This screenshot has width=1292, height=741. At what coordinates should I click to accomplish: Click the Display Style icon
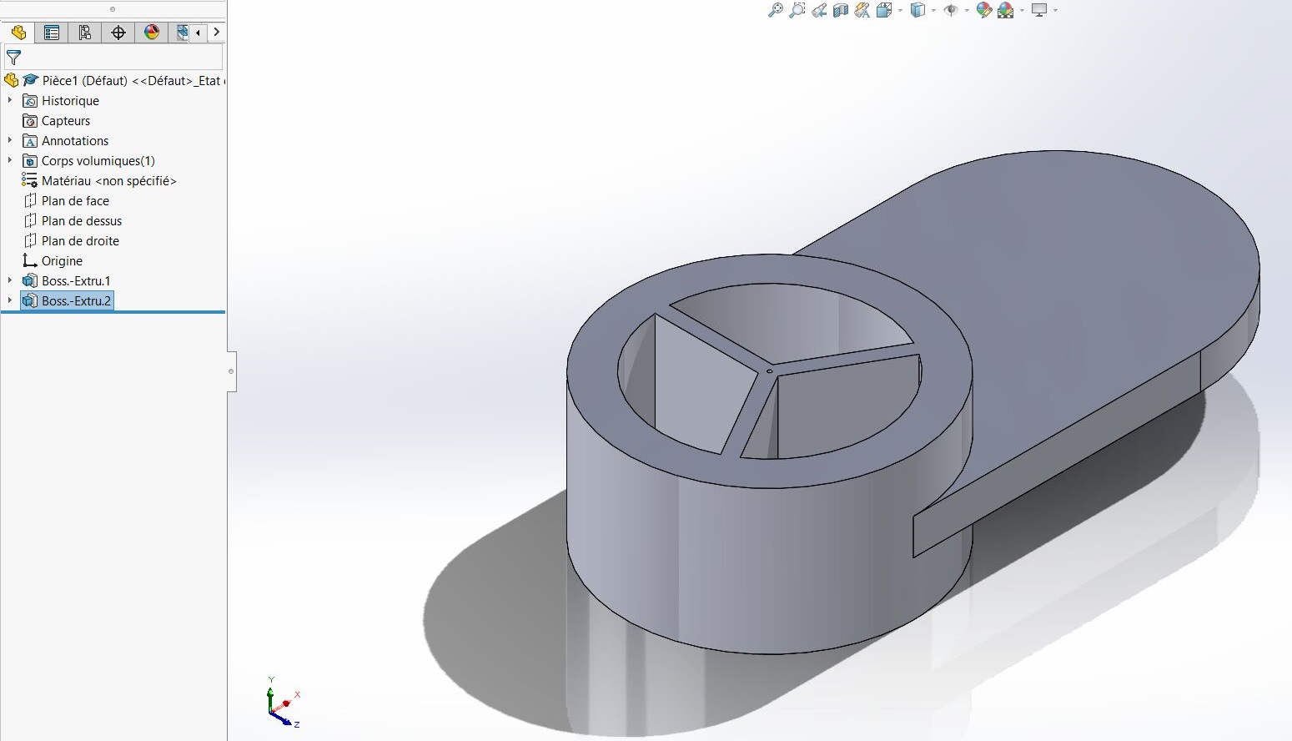tap(917, 10)
